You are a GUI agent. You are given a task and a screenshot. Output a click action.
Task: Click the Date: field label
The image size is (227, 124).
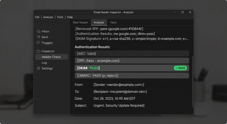[78, 99]
